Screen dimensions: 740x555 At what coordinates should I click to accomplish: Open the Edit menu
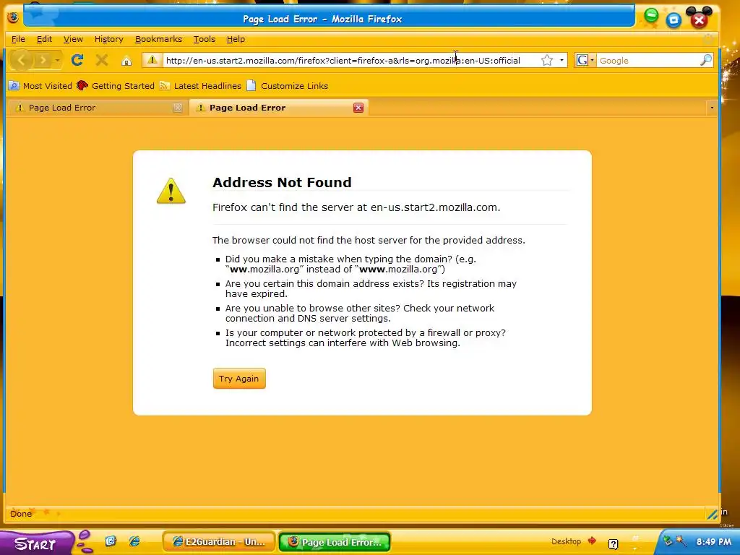tap(44, 39)
